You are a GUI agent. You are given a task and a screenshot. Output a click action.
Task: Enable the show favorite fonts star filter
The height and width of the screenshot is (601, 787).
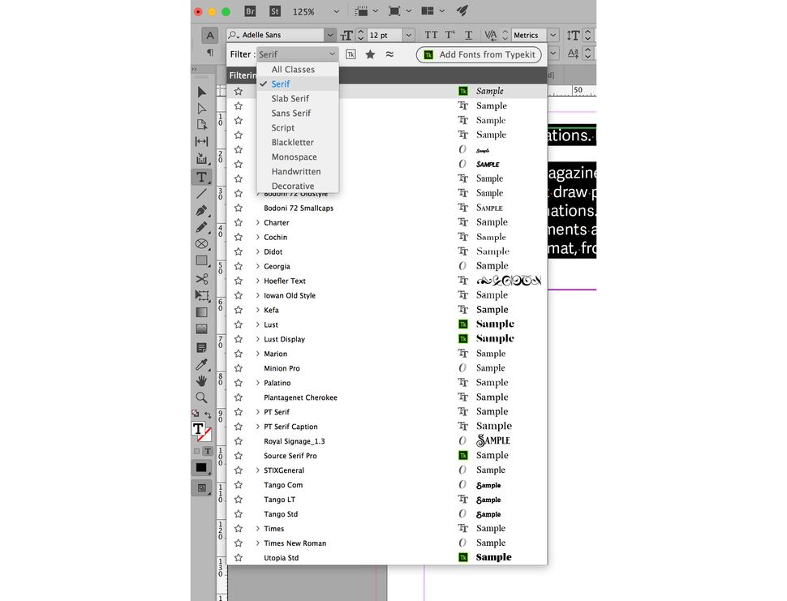click(370, 54)
